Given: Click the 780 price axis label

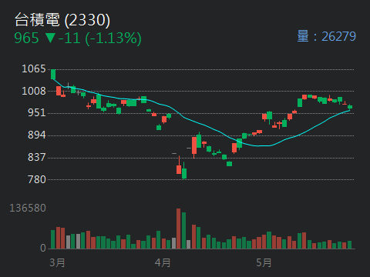Looking at the screenshot, I should tap(37, 179).
